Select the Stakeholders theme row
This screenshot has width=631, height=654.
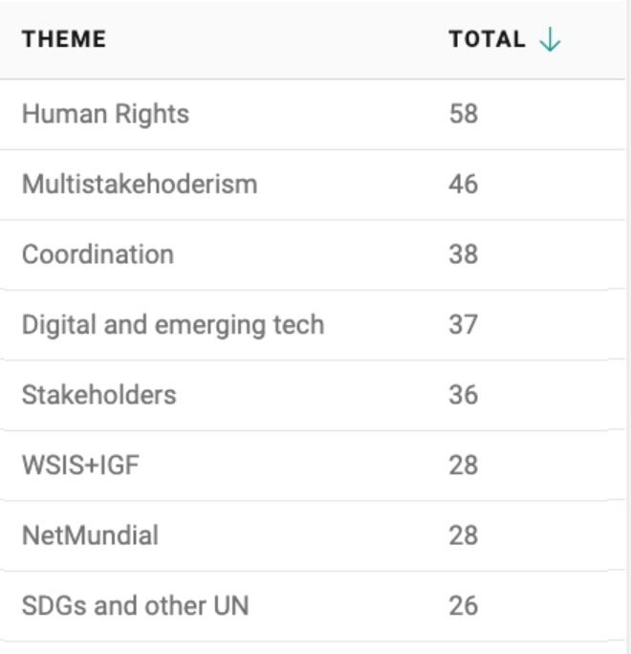click(313, 395)
